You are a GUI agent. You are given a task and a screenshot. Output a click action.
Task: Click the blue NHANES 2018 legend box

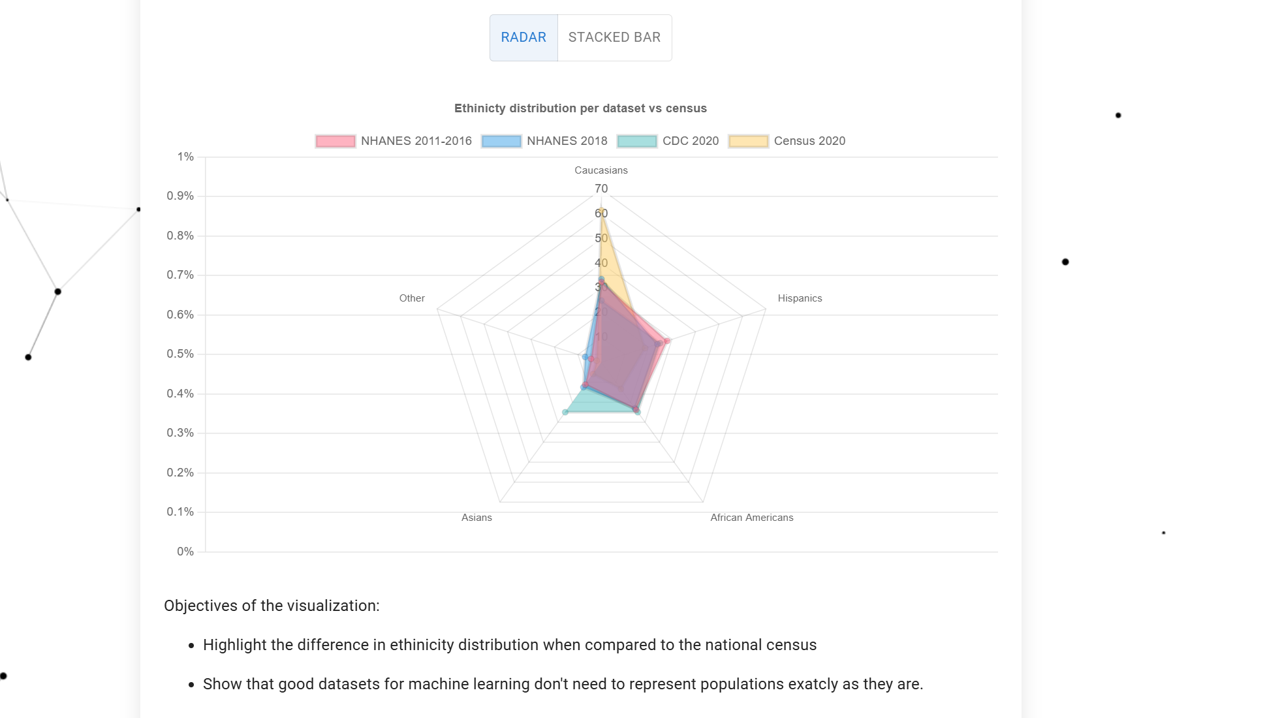click(x=501, y=141)
